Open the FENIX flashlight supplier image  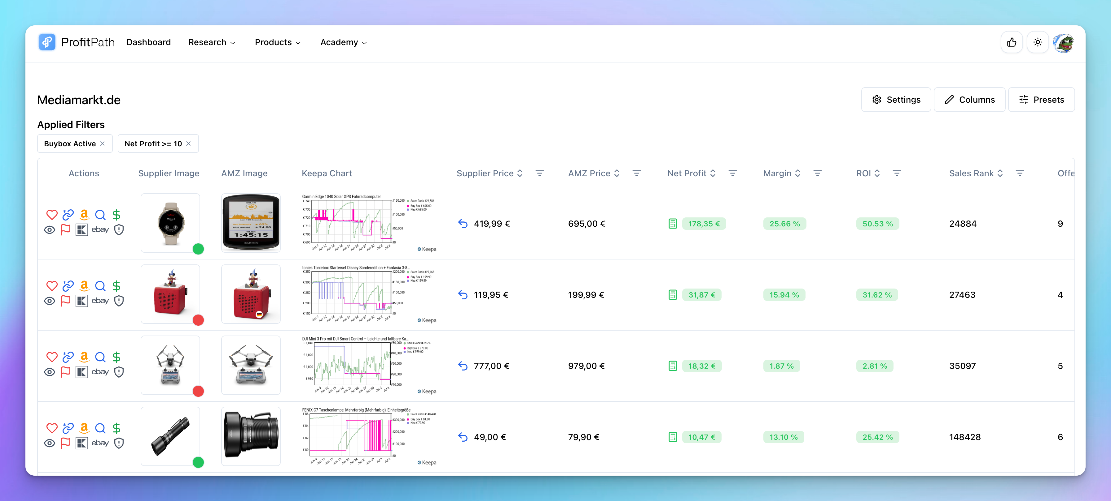click(170, 436)
